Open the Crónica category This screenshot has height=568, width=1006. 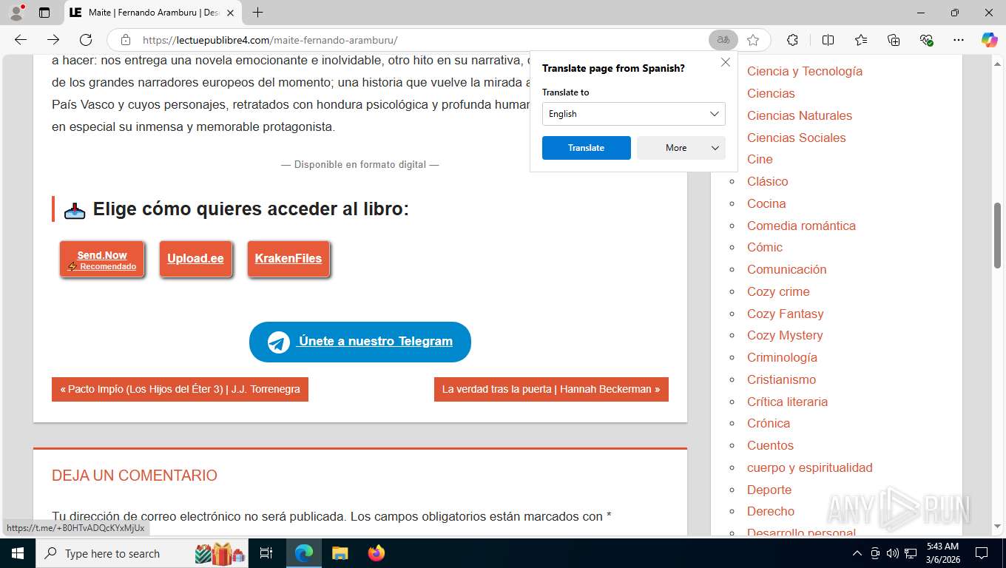(769, 423)
